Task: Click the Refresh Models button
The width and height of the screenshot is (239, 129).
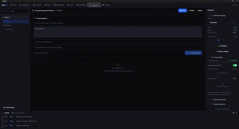Action: pyautogui.click(x=222, y=51)
